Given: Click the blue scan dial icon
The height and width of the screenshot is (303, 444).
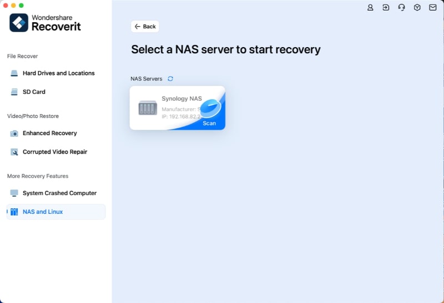Looking at the screenshot, I should (210, 108).
